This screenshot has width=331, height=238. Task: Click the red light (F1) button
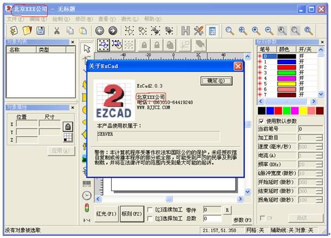pyautogui.click(x=106, y=214)
